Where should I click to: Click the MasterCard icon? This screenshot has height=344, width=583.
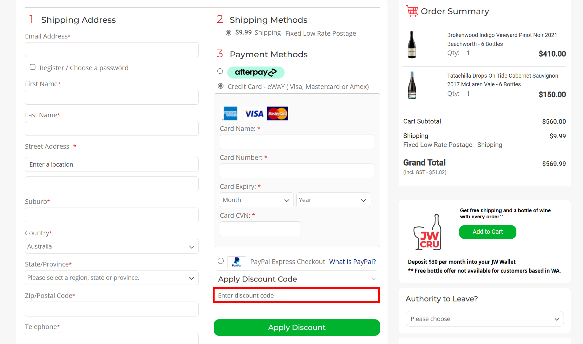pos(277,113)
